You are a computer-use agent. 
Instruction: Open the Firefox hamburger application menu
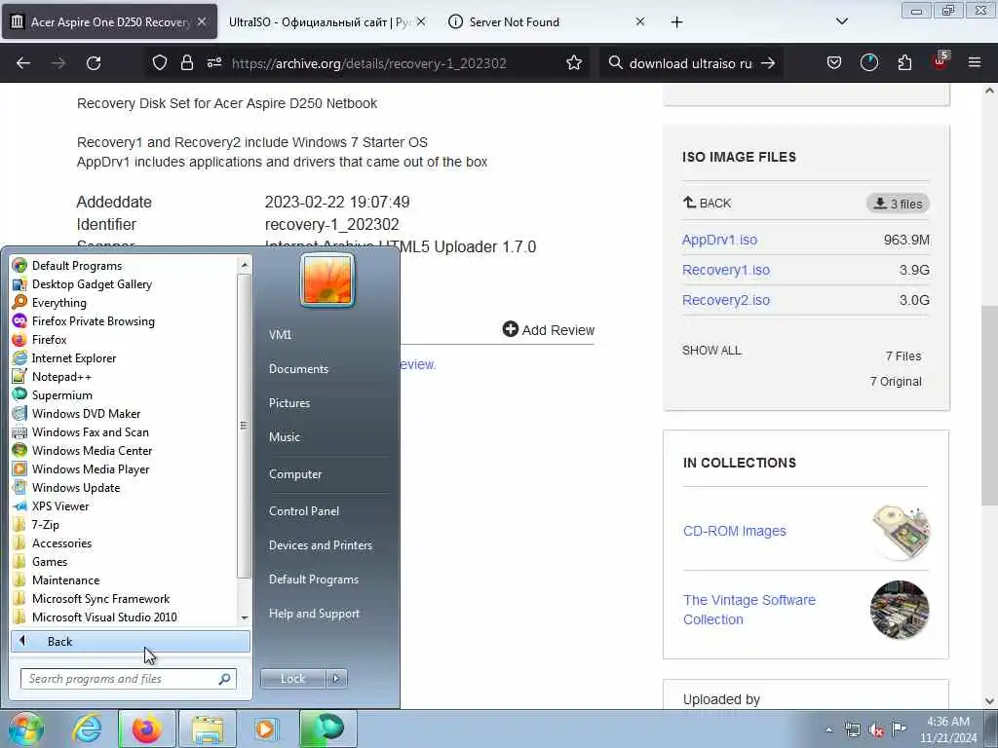(x=975, y=63)
